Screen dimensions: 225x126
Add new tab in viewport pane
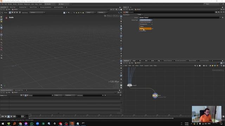(66, 7)
